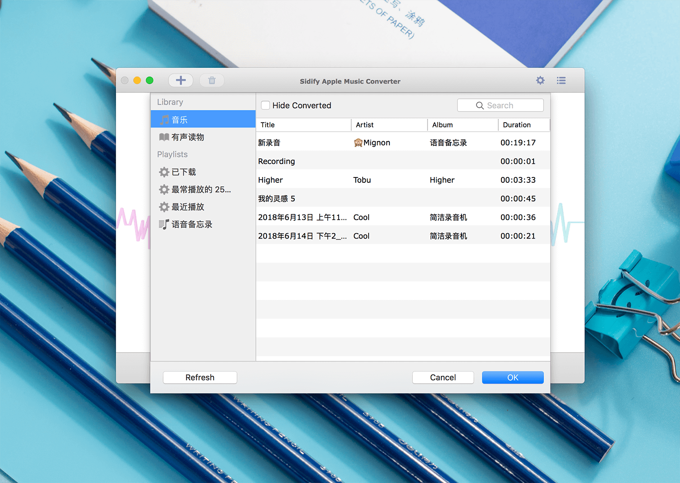Click the music note icon beside 音乐

click(165, 120)
